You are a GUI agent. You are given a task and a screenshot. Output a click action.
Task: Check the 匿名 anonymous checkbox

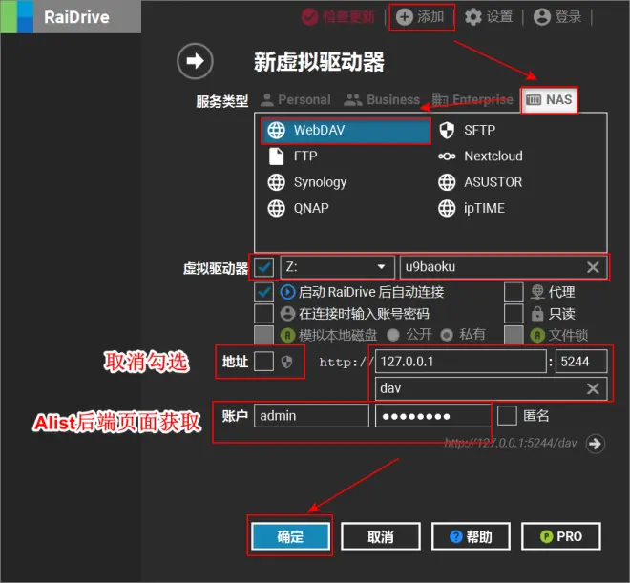click(507, 416)
